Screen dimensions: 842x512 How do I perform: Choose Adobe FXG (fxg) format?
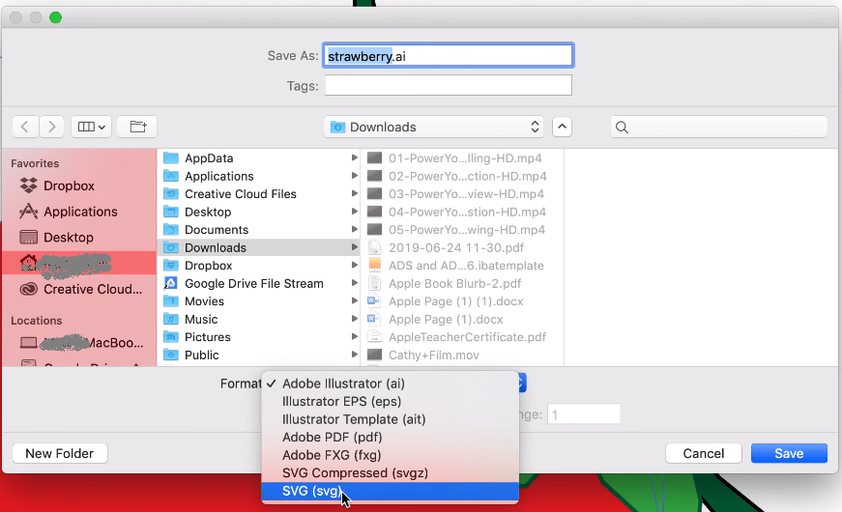pos(390,455)
